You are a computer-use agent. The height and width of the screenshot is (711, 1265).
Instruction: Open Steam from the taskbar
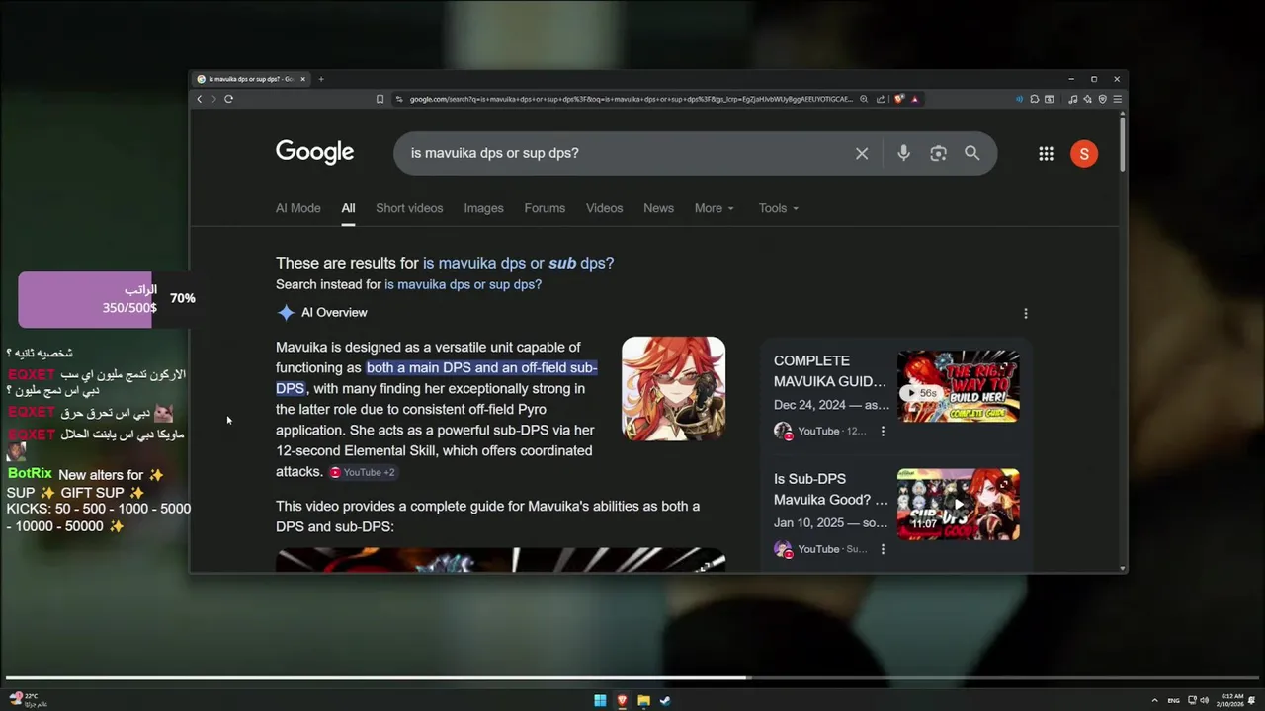665,701
